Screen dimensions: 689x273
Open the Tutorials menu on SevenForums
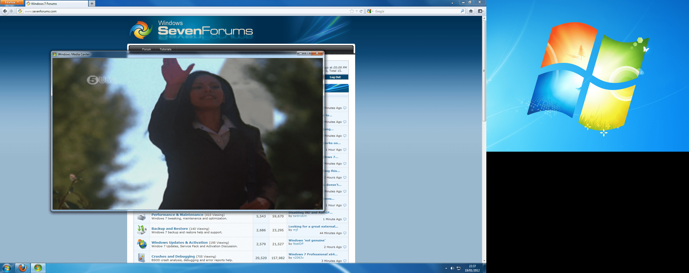165,49
